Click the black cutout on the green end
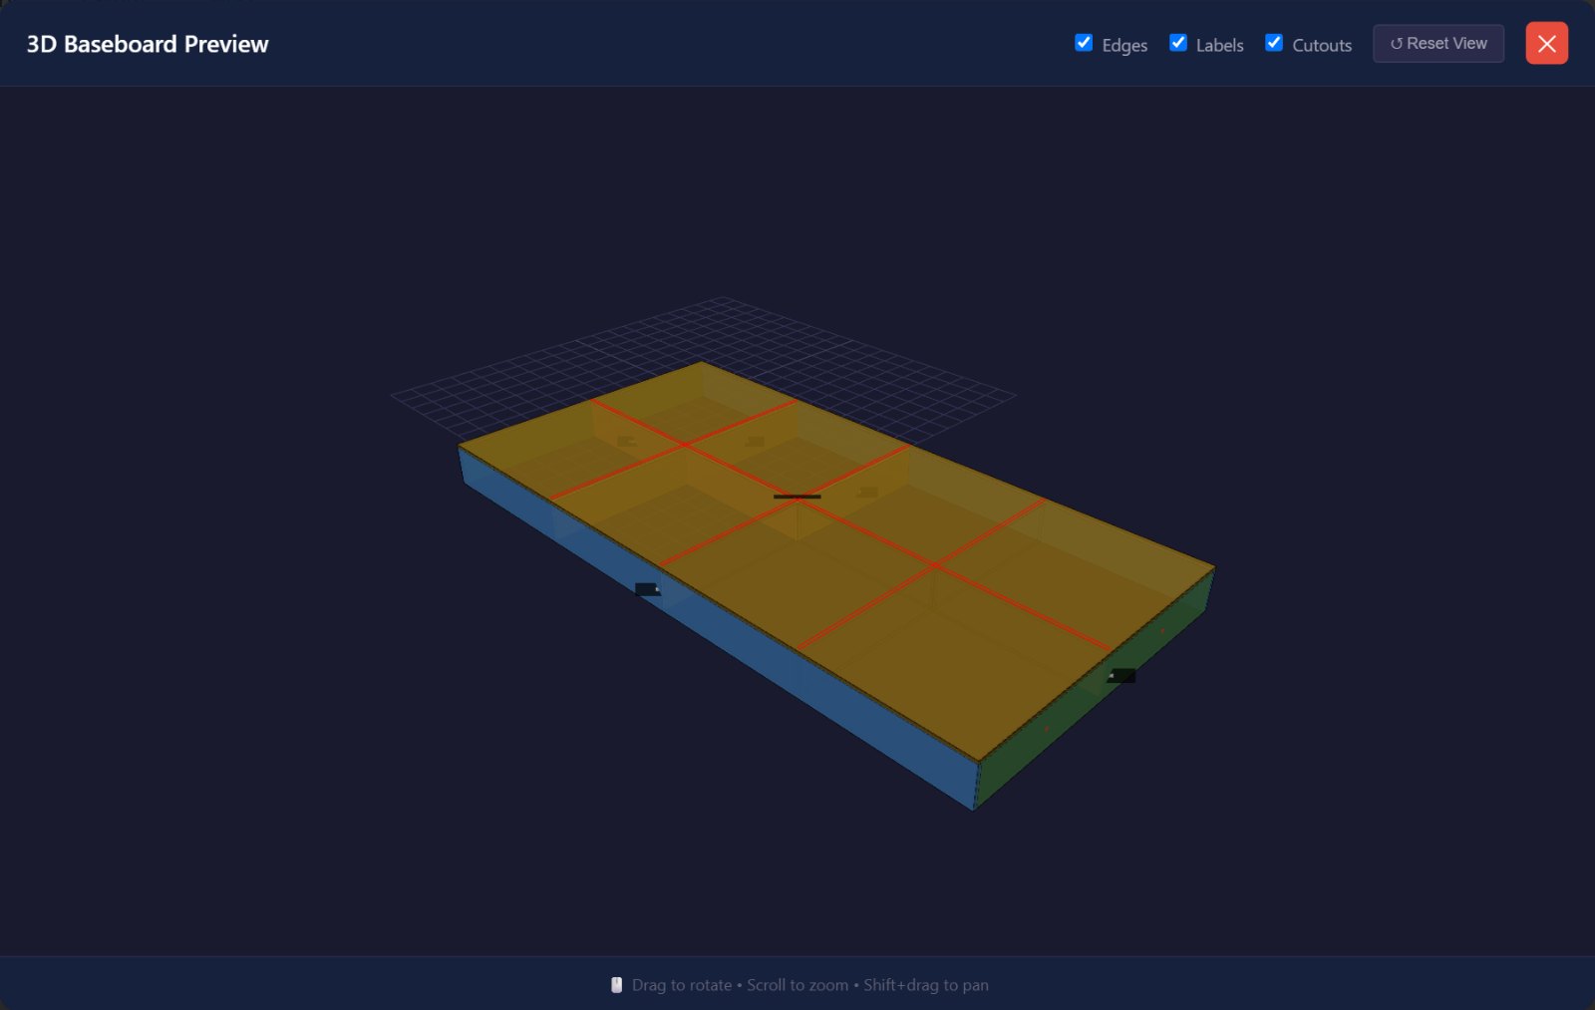The image size is (1595, 1010). [1122, 675]
